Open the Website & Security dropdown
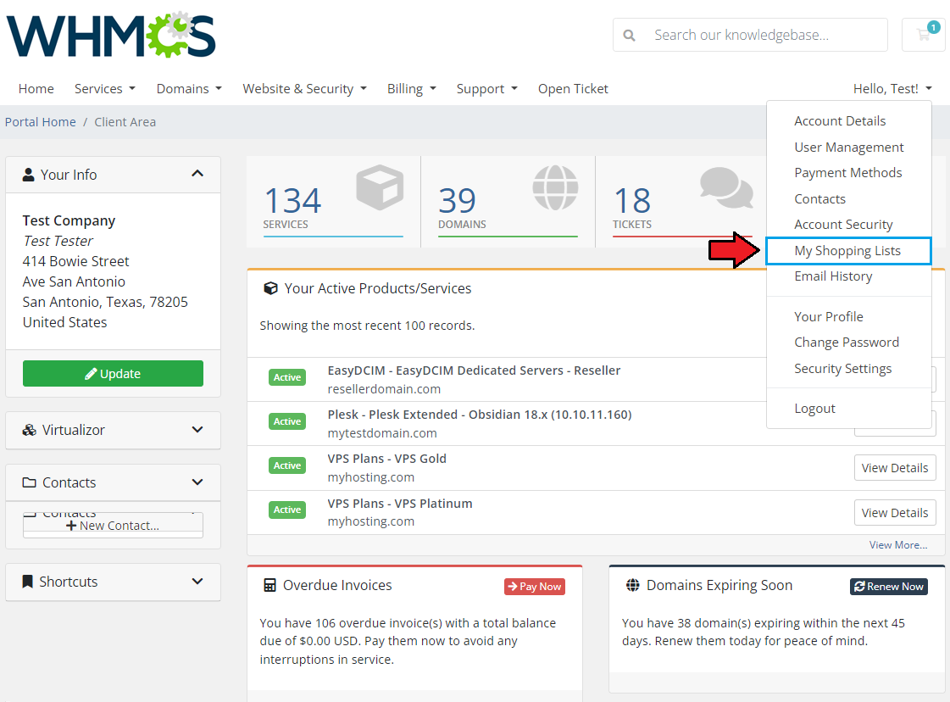 click(305, 88)
